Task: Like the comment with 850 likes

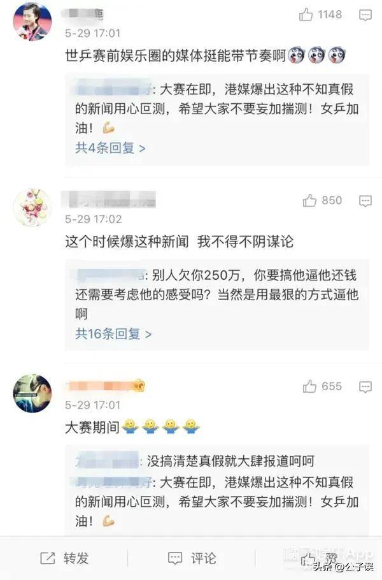Action: tap(309, 201)
